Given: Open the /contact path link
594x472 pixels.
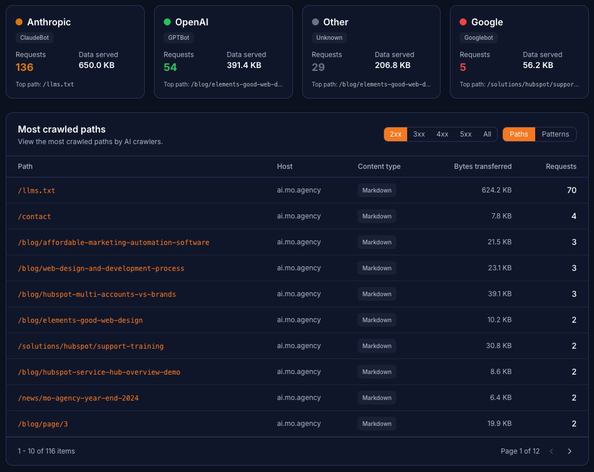Looking at the screenshot, I should pyautogui.click(x=34, y=216).
